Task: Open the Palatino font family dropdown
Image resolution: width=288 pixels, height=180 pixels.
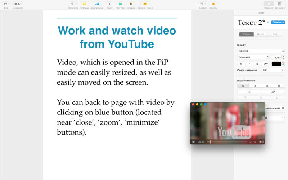Action: (x=261, y=51)
